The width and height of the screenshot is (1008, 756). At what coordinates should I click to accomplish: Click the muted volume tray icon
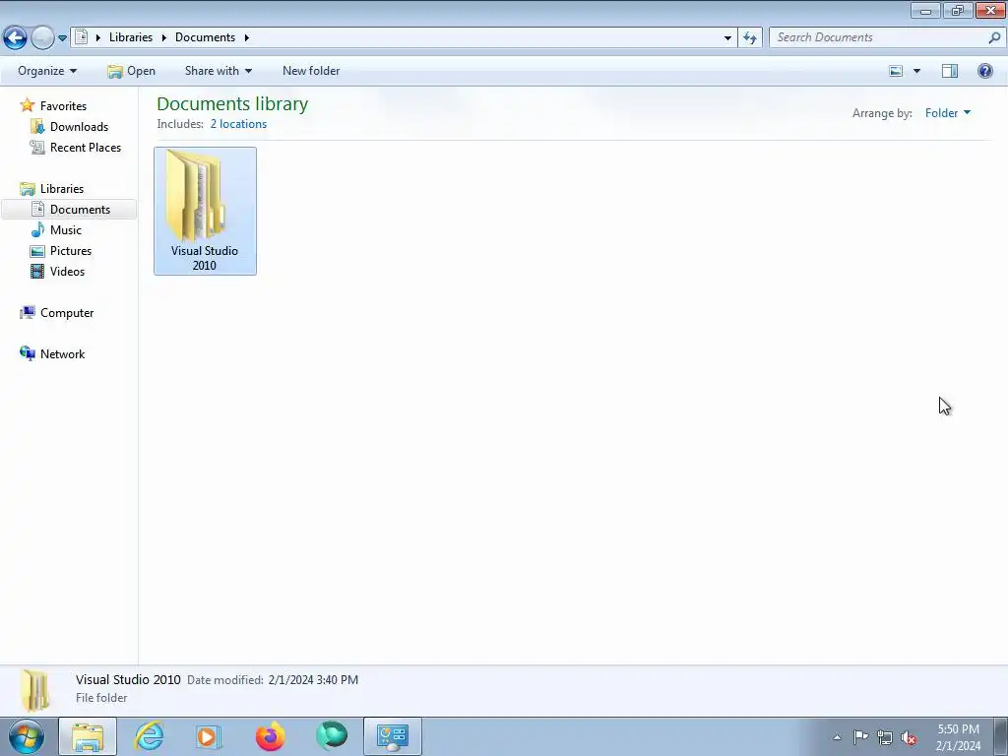pos(909,737)
